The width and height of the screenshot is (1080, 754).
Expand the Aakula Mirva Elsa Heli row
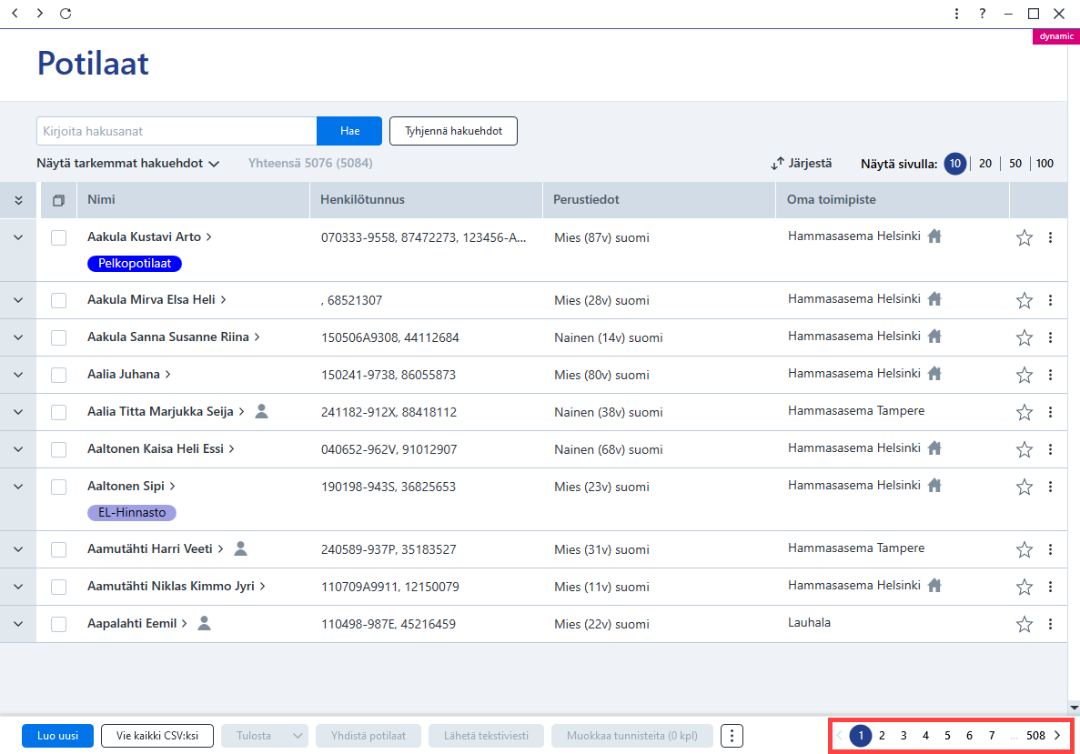(x=18, y=300)
